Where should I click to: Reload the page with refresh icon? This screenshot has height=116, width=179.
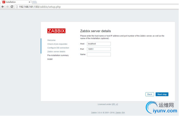[12, 7]
